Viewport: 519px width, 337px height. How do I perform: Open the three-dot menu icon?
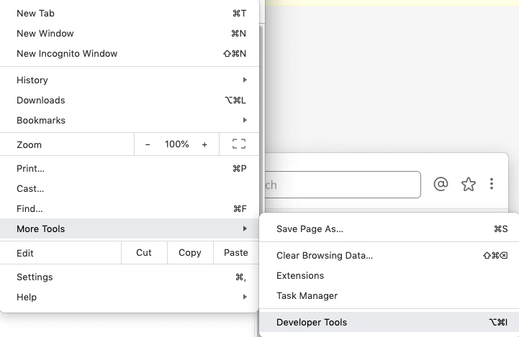(492, 184)
